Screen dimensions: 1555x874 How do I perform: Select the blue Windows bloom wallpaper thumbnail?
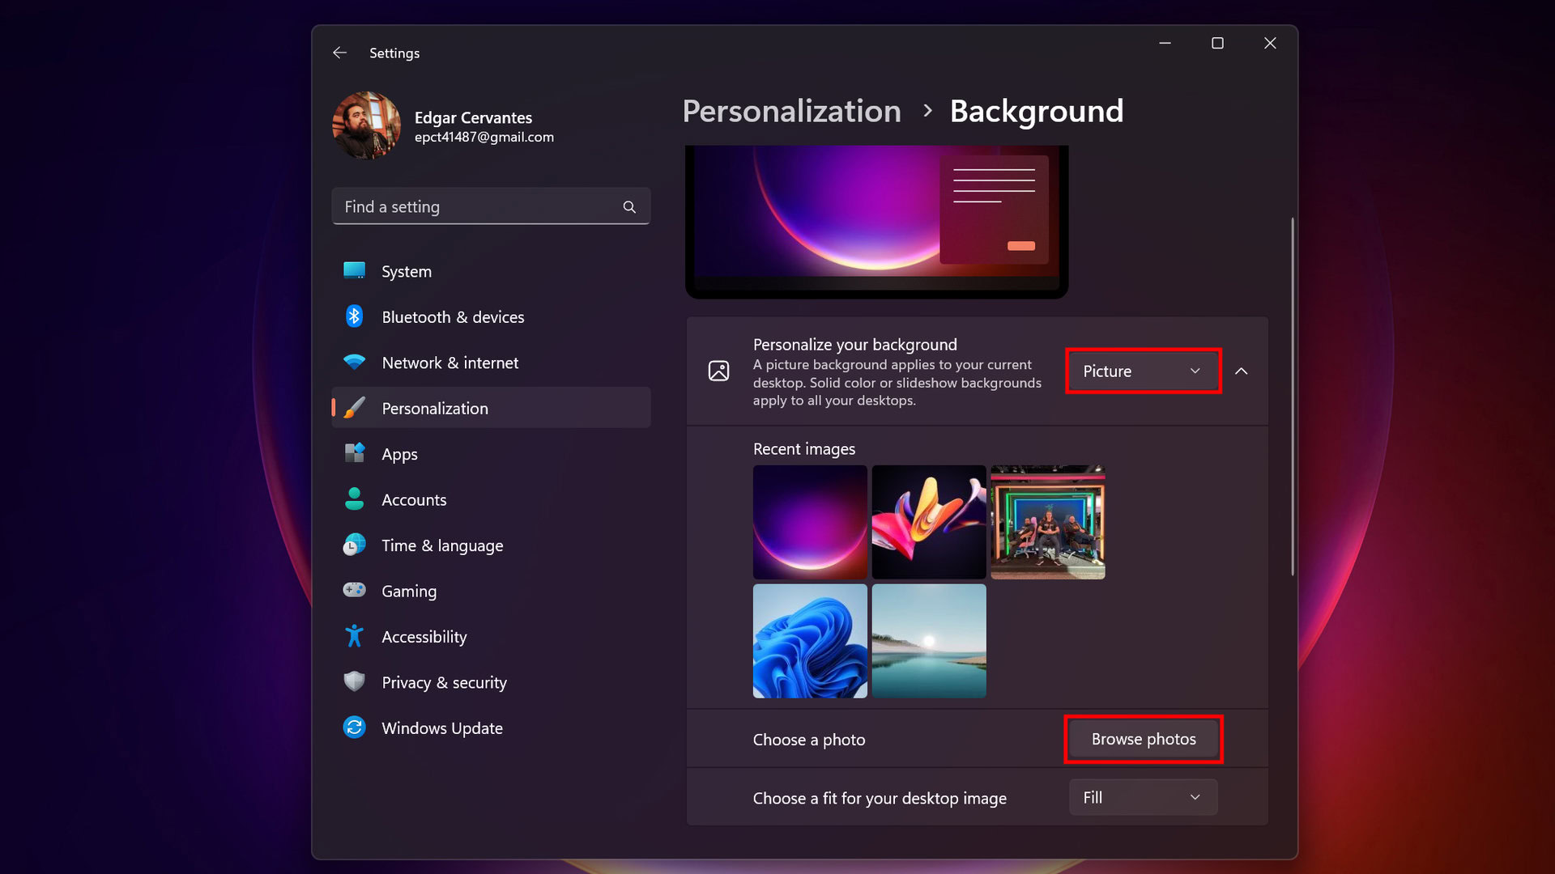click(x=810, y=641)
